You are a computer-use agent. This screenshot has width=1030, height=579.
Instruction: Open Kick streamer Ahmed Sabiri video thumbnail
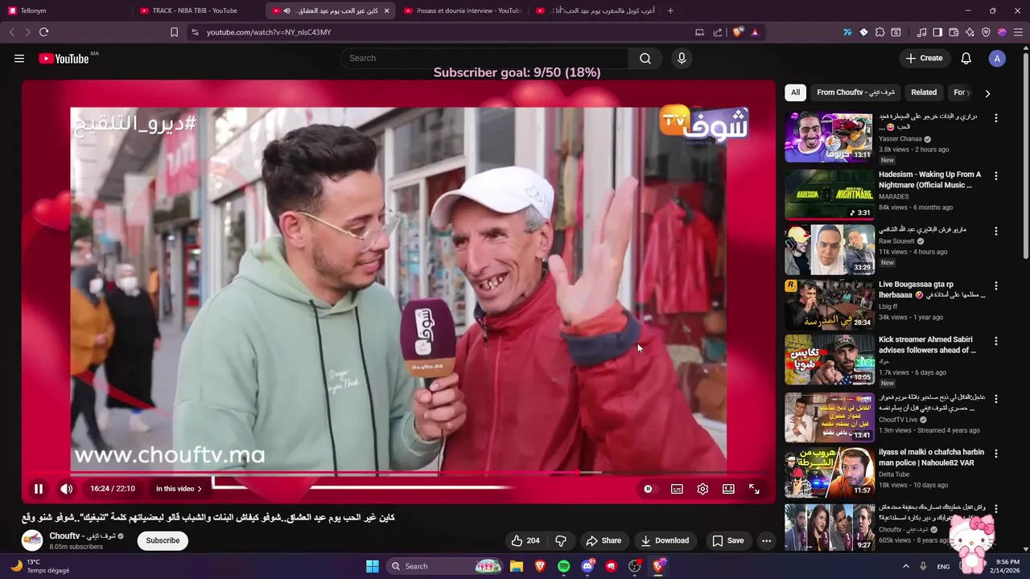829,360
